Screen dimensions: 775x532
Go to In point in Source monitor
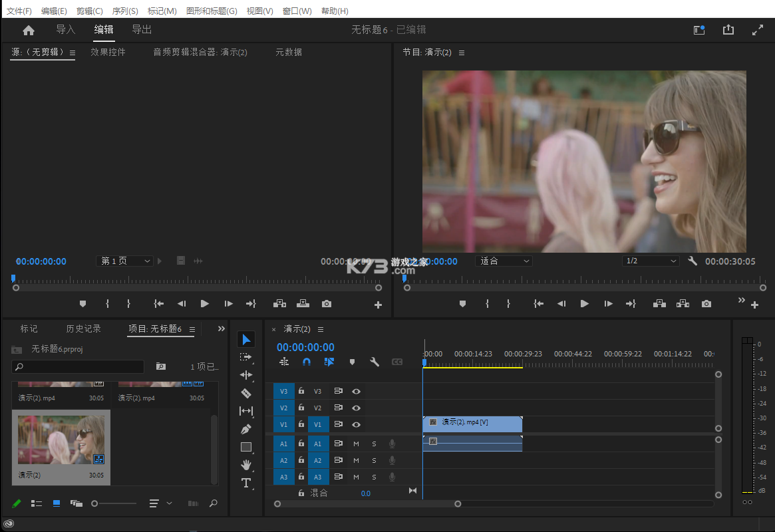pyautogui.click(x=158, y=304)
